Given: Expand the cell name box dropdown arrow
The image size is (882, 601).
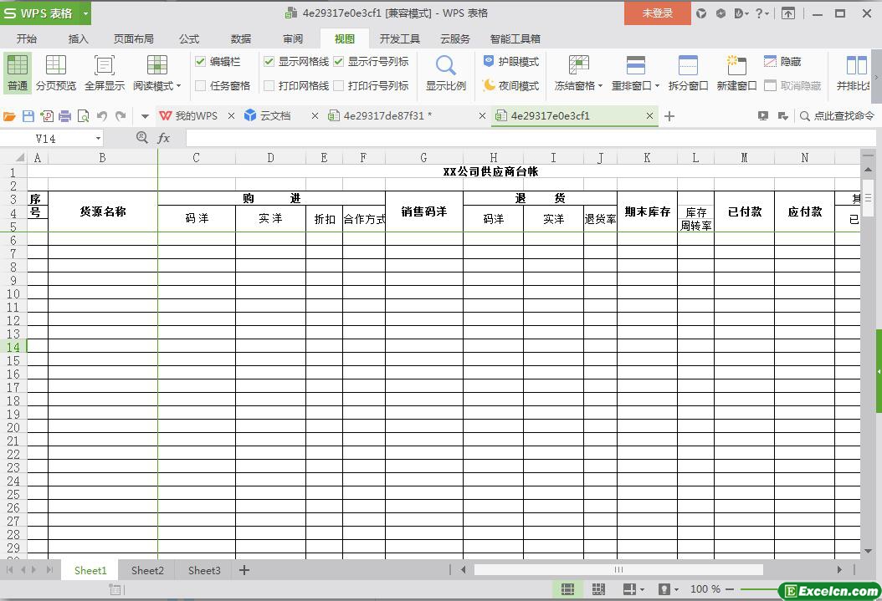Looking at the screenshot, I should pos(98,139).
